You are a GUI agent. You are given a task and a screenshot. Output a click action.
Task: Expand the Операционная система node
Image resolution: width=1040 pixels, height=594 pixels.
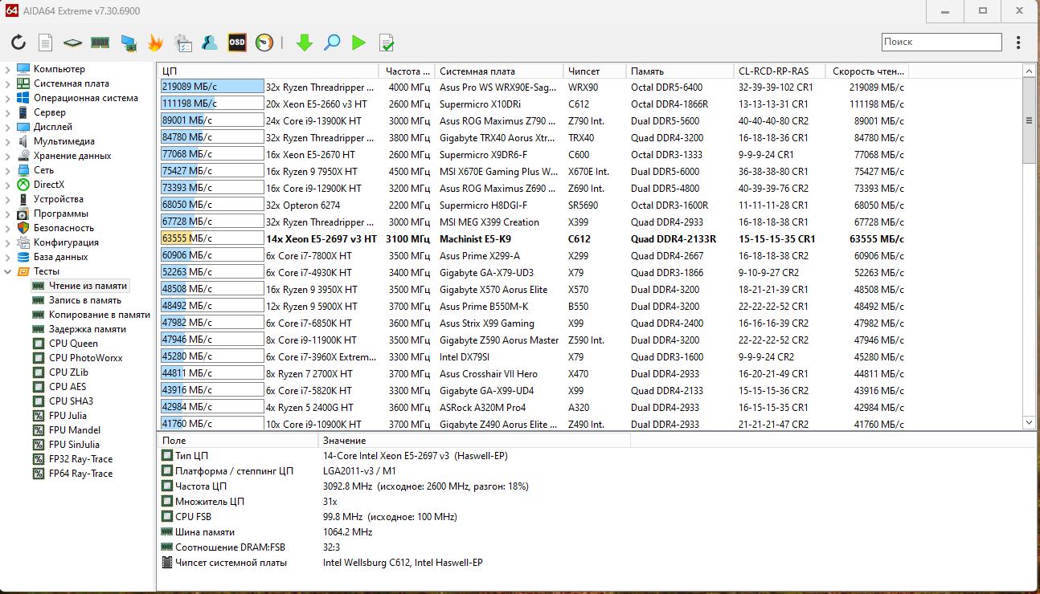[x=8, y=98]
